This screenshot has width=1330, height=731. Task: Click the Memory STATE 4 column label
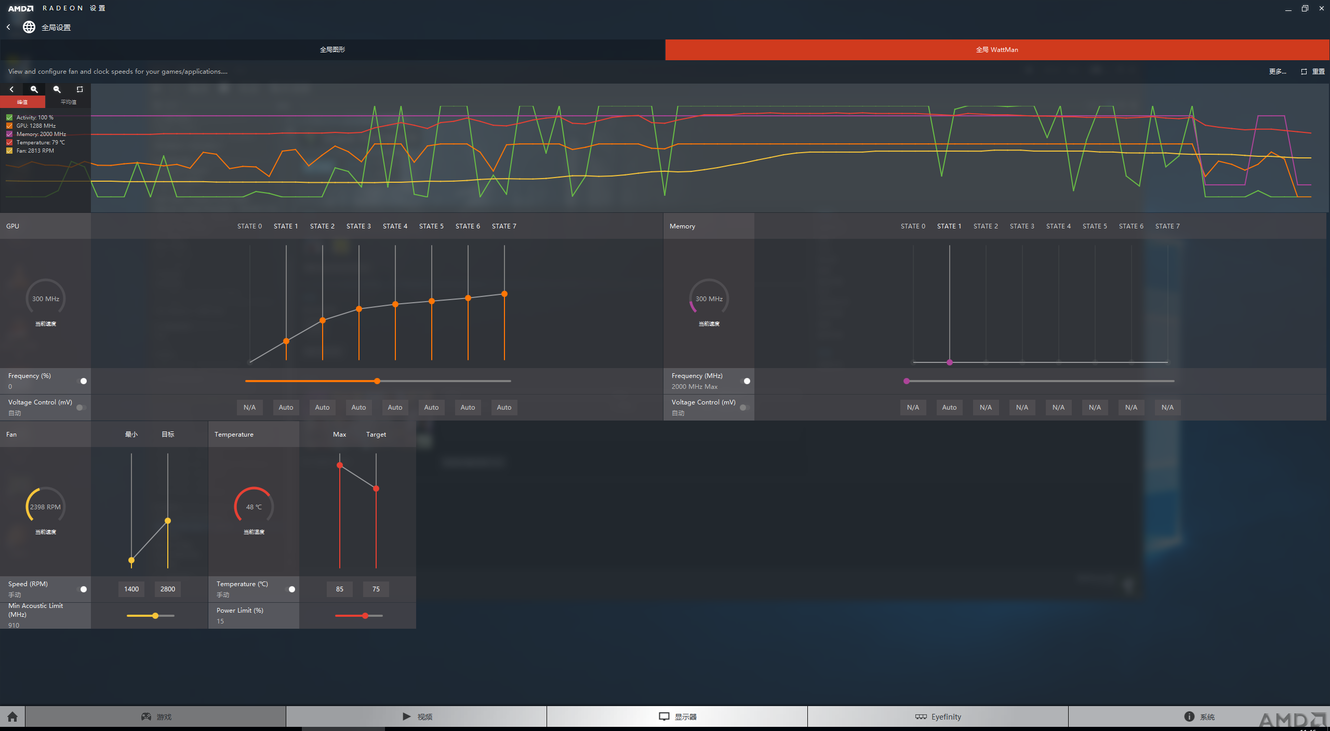(x=1059, y=226)
